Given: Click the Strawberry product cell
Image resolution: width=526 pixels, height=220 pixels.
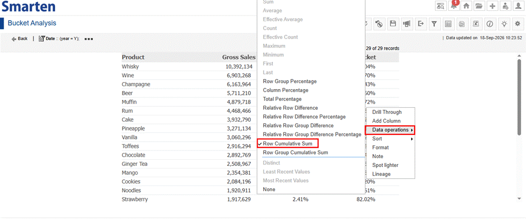Looking at the screenshot, I should (x=135, y=199).
